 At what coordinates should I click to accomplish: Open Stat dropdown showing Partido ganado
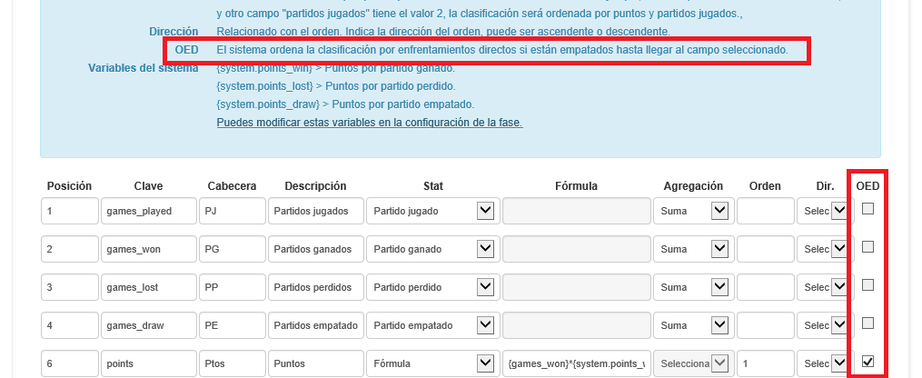(x=431, y=249)
